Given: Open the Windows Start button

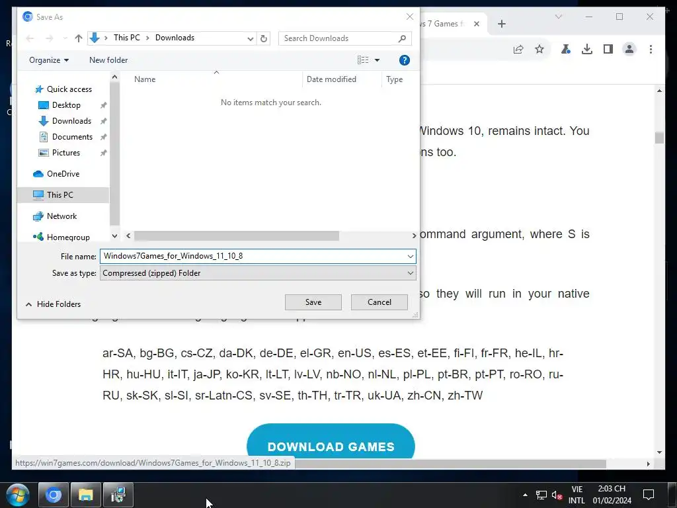Looking at the screenshot, I should tap(18, 495).
